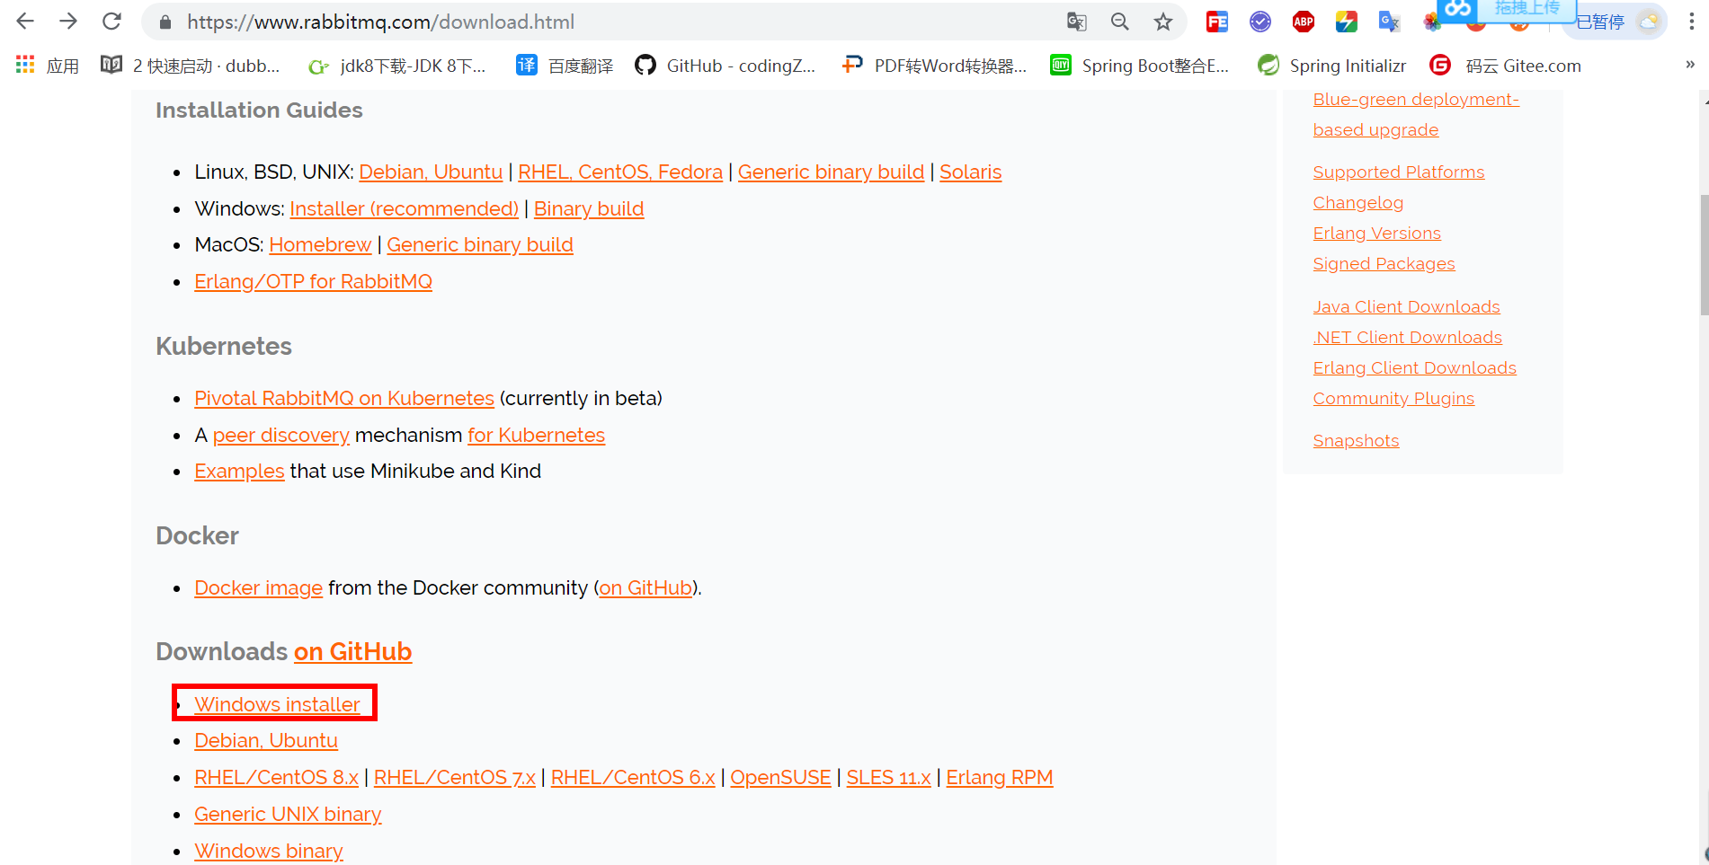Open the Spring Initializr bookmark
Viewport: 1709px width, 865px height.
click(x=1332, y=66)
